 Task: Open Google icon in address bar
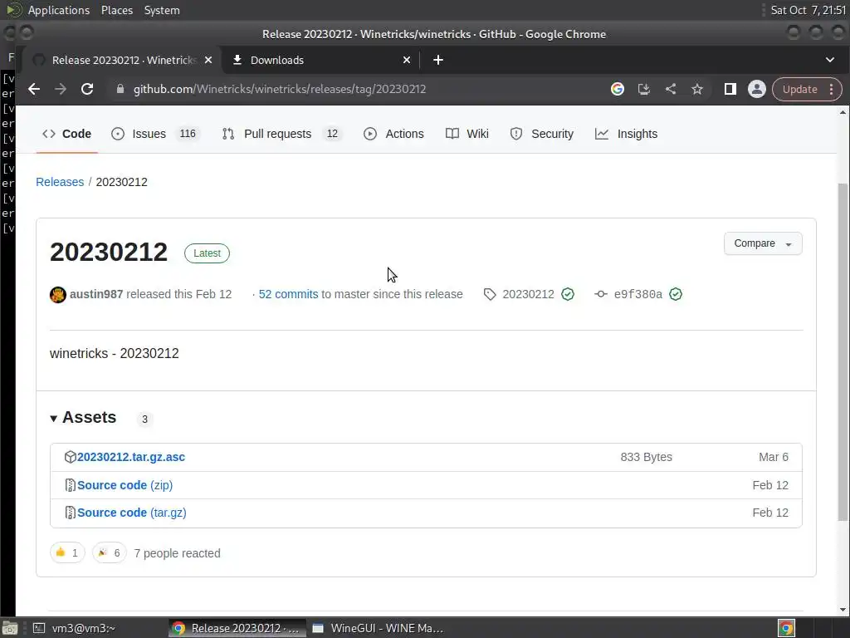[617, 89]
